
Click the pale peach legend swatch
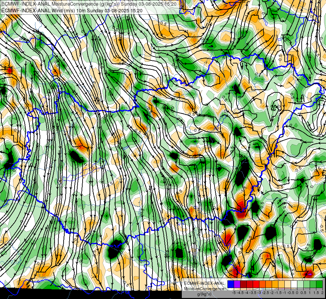(x=288, y=284)
